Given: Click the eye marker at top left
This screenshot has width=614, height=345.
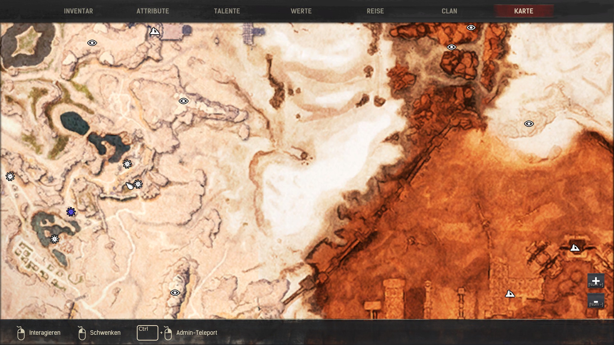Looking at the screenshot, I should [x=92, y=43].
